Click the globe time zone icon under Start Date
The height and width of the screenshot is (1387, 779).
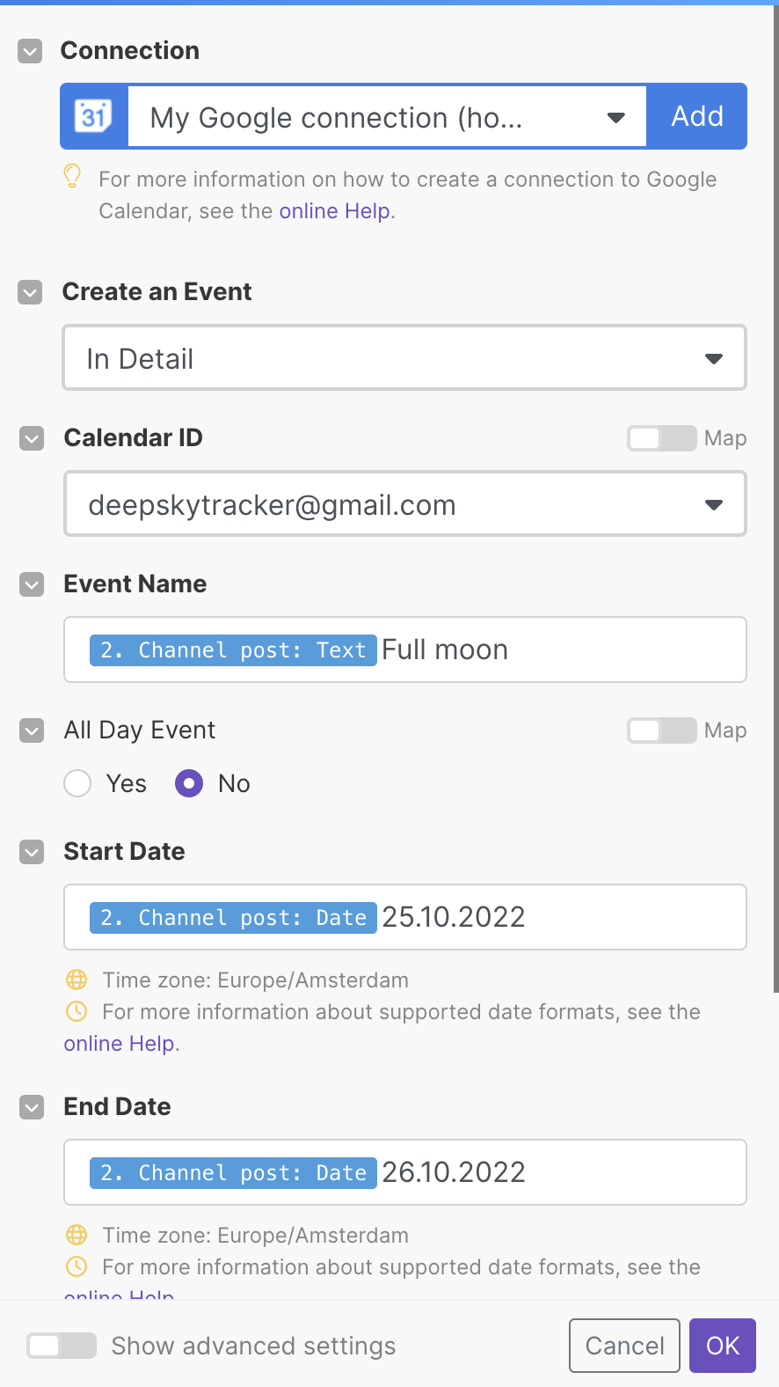76,980
